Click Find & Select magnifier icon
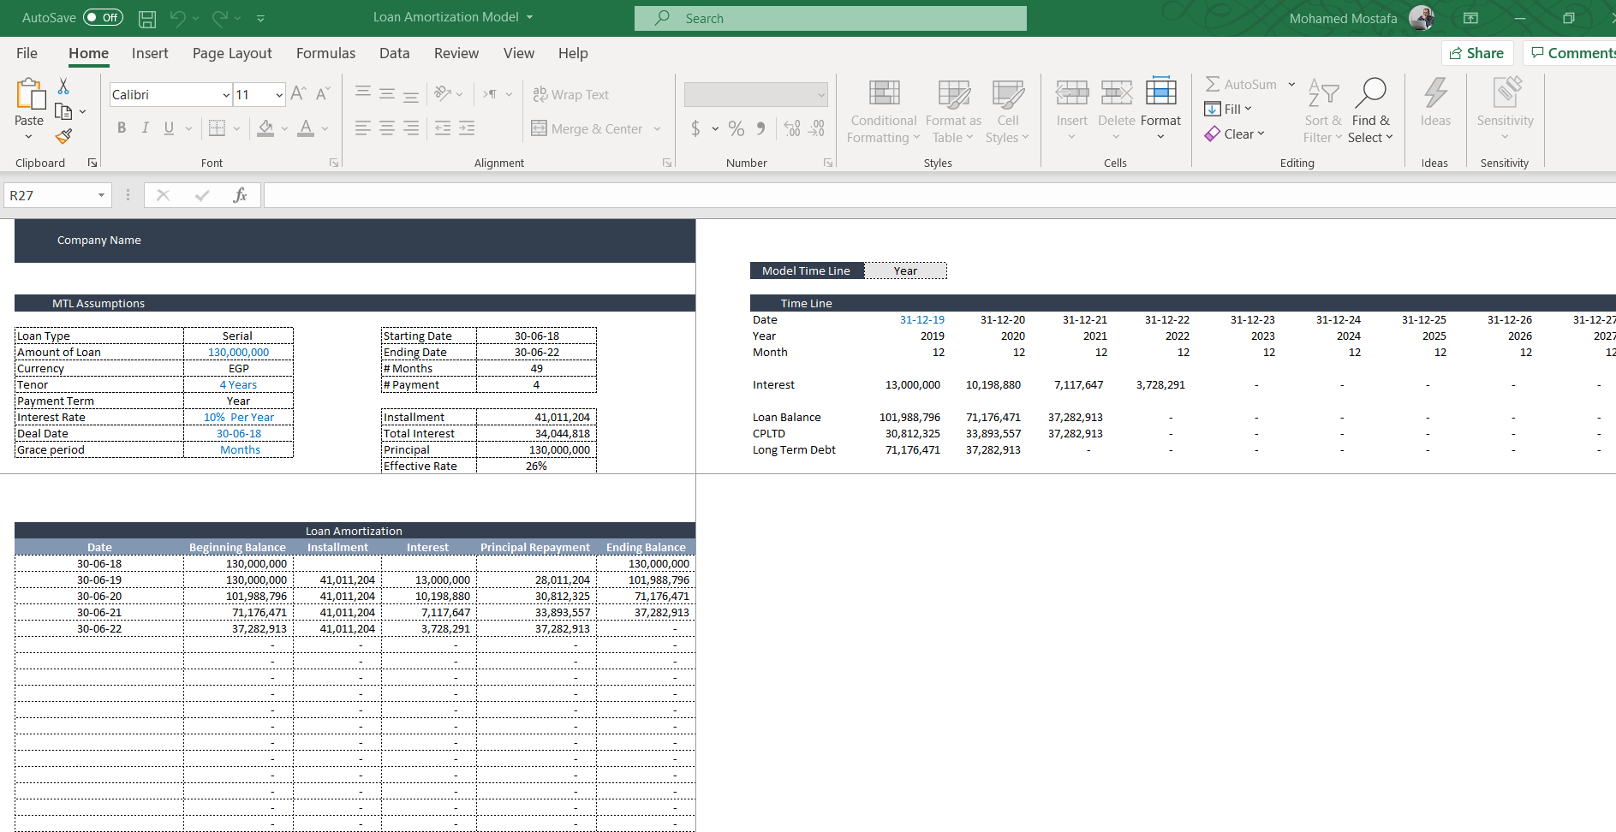 coord(1370,92)
